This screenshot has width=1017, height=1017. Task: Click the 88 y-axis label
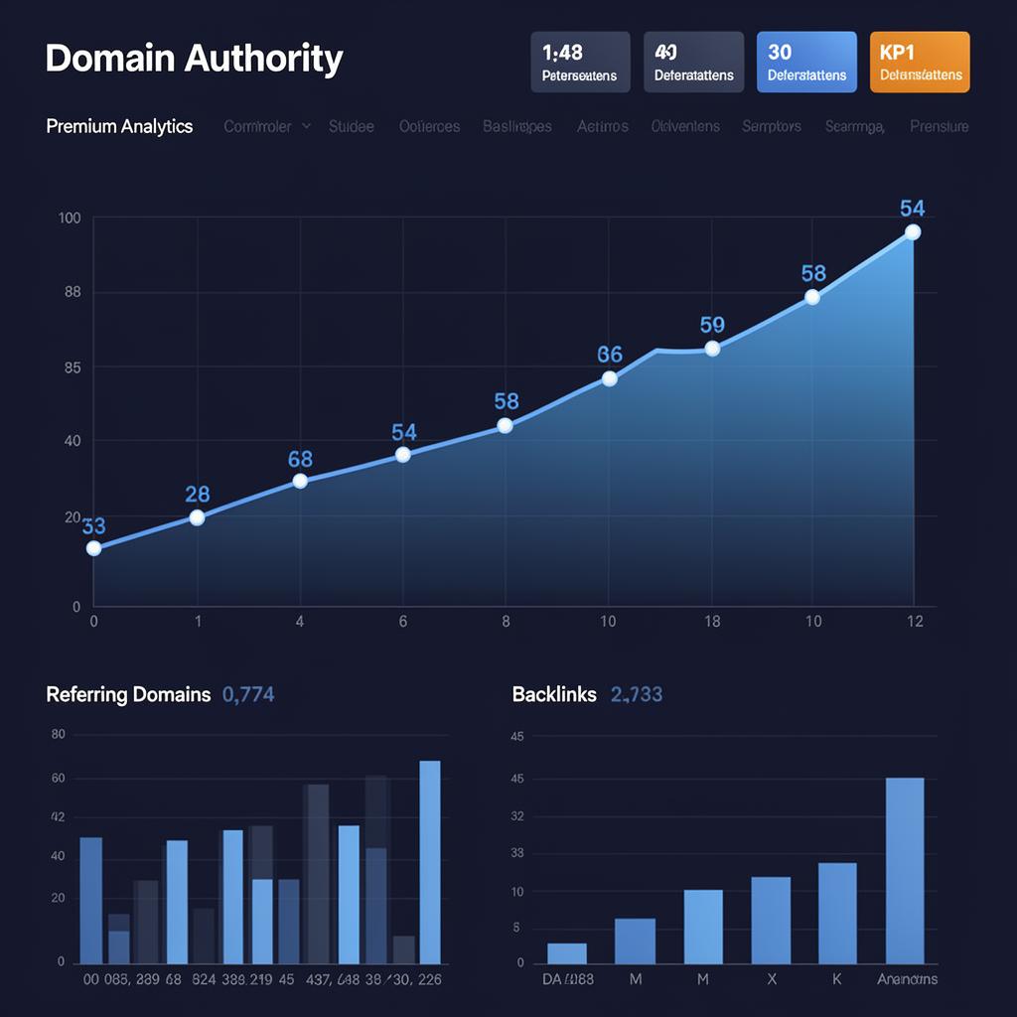pos(73,292)
